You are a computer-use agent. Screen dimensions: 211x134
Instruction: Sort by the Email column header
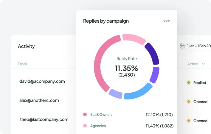click(22, 64)
